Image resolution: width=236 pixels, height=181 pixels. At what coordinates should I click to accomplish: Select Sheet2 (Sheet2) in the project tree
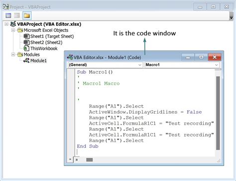[x=46, y=42]
